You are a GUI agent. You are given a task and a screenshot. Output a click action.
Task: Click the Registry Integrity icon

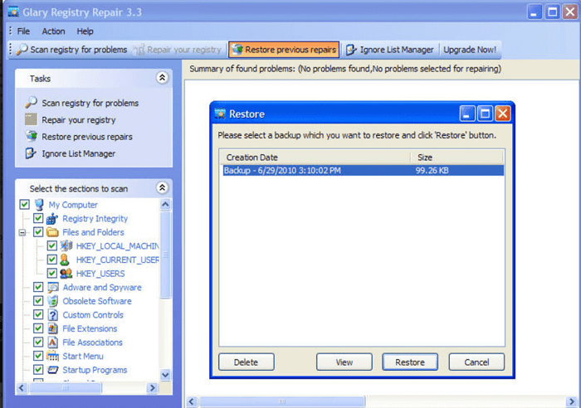tap(52, 218)
